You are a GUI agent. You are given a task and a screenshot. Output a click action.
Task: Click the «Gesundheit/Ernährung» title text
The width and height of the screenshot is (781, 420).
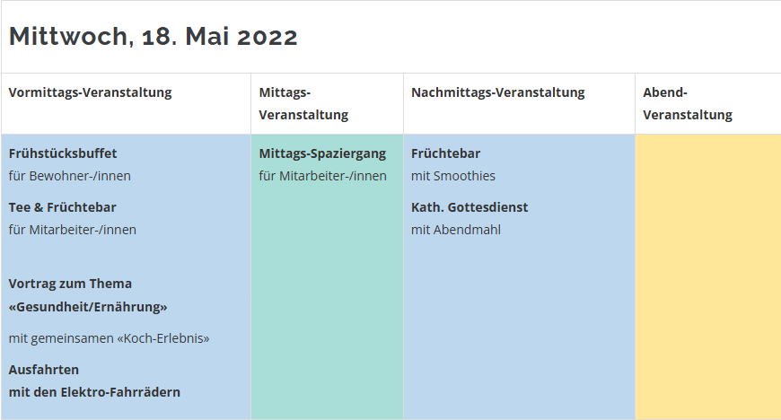(88, 307)
